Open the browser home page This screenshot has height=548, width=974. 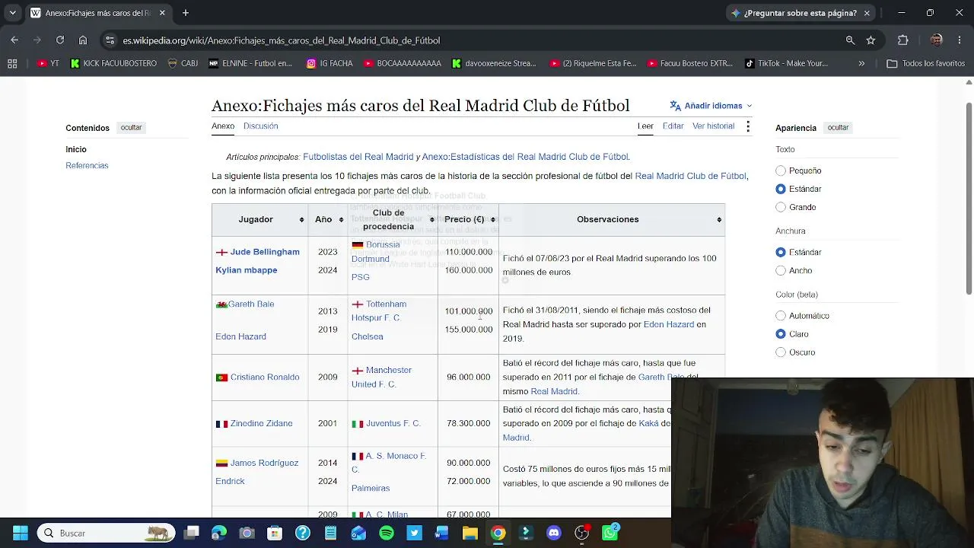coord(83,40)
